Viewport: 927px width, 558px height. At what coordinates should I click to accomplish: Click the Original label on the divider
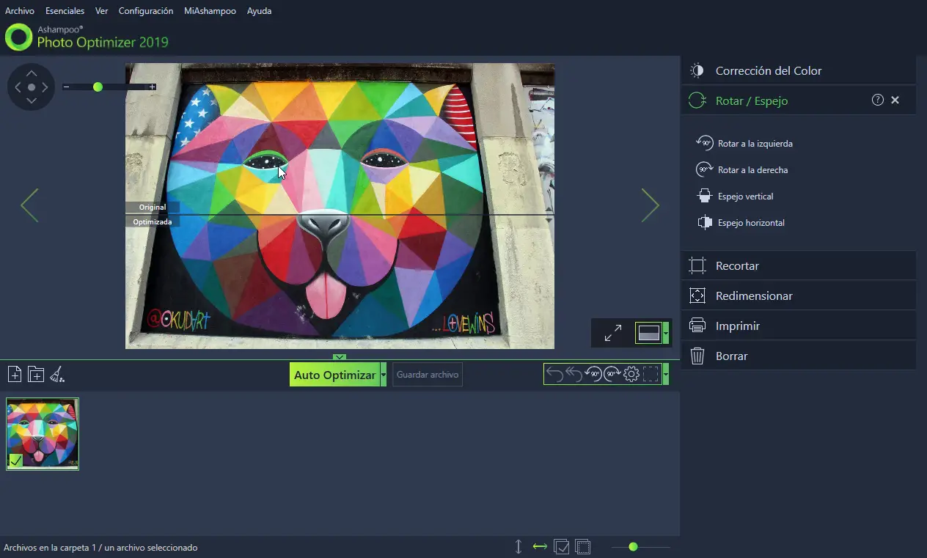point(153,208)
